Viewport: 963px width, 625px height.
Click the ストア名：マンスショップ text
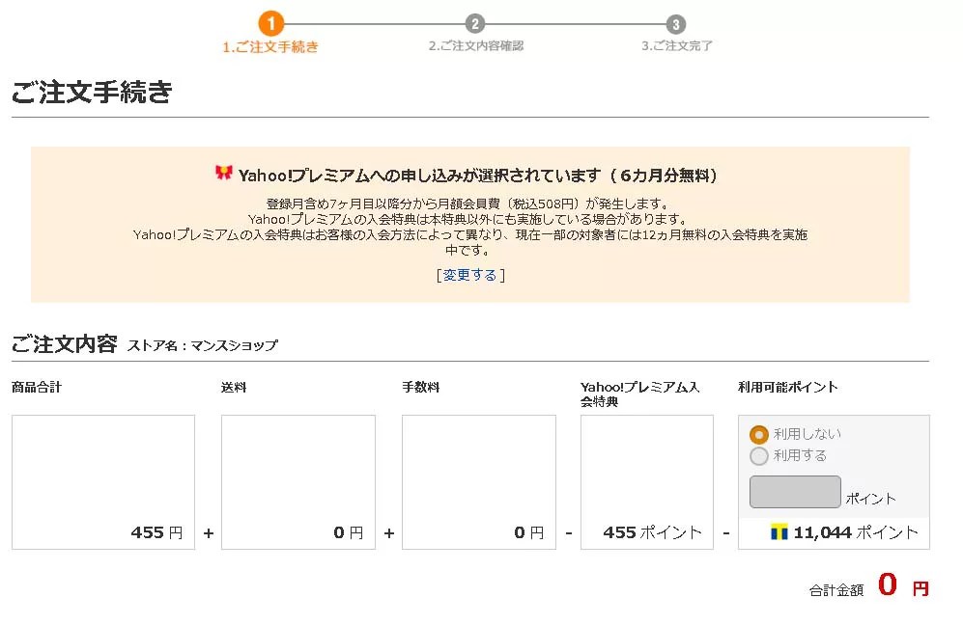pos(203,345)
